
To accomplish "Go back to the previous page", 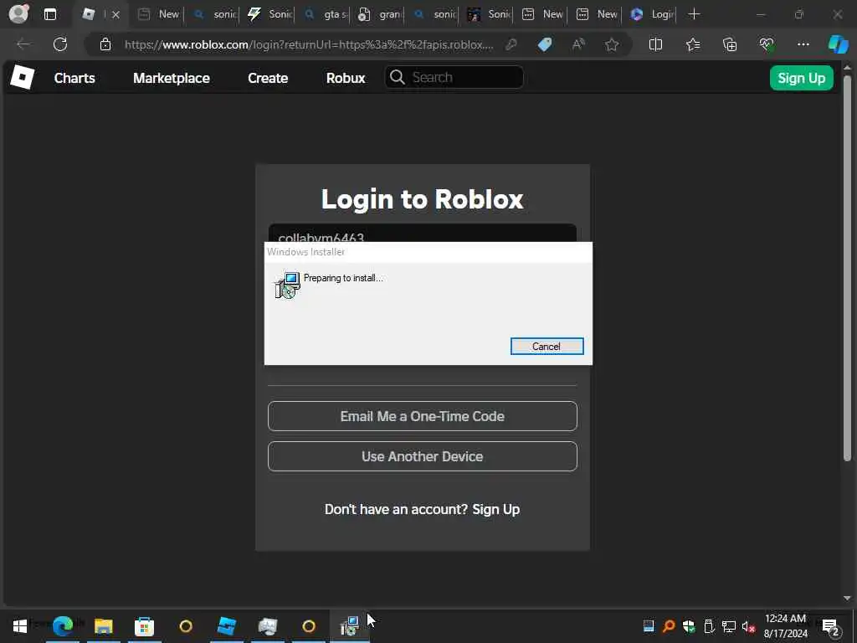I will pyautogui.click(x=23, y=44).
